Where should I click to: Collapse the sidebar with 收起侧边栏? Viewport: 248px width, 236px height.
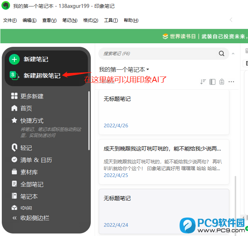pos(31,218)
